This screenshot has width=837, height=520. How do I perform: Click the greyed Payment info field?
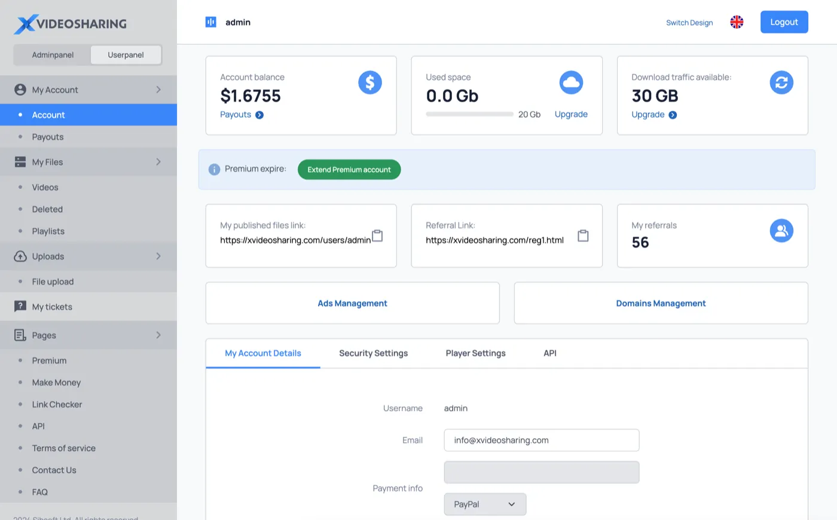(x=542, y=472)
